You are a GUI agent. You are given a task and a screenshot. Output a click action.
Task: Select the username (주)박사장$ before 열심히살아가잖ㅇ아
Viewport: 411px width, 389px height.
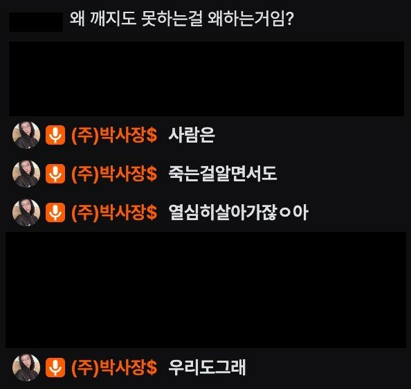click(x=114, y=212)
